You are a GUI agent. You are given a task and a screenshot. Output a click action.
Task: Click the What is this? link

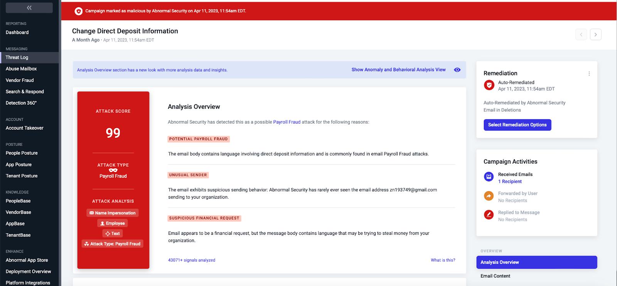point(443,260)
